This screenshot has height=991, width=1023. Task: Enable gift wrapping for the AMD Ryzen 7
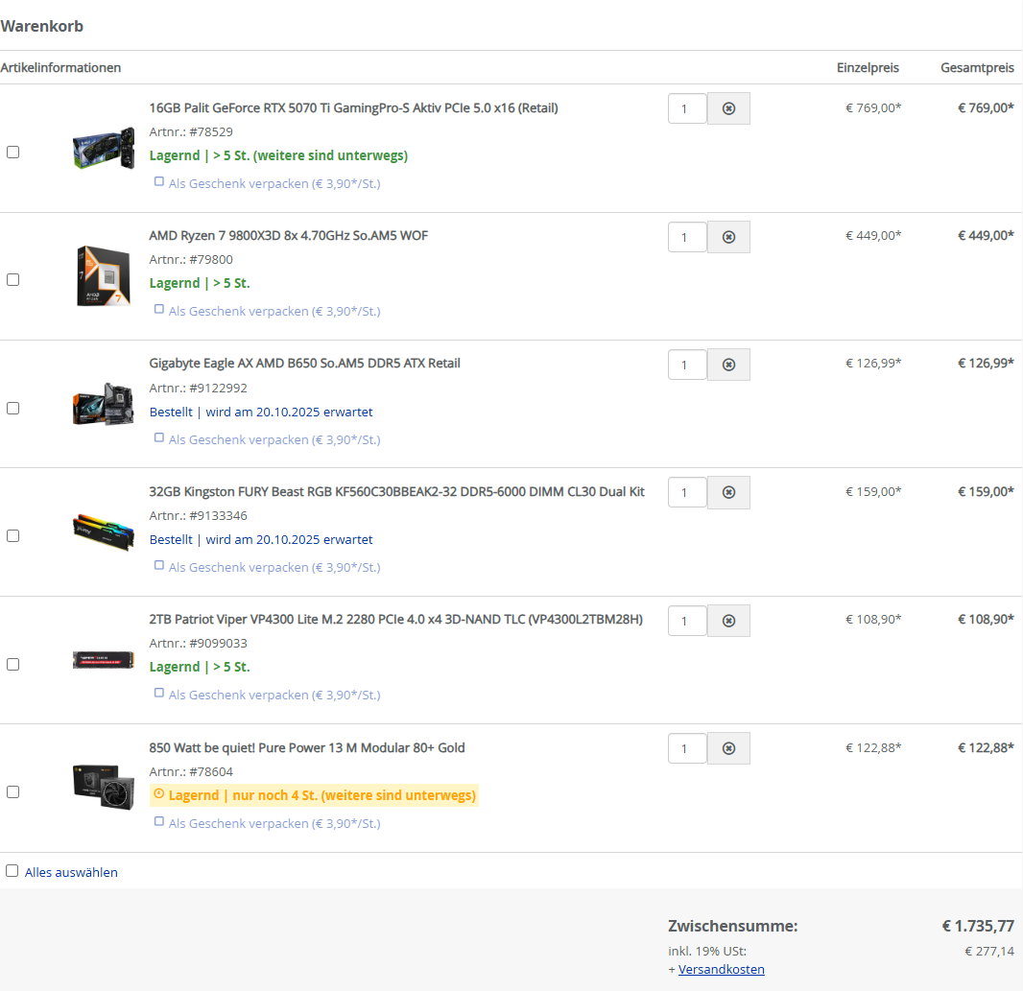(158, 309)
